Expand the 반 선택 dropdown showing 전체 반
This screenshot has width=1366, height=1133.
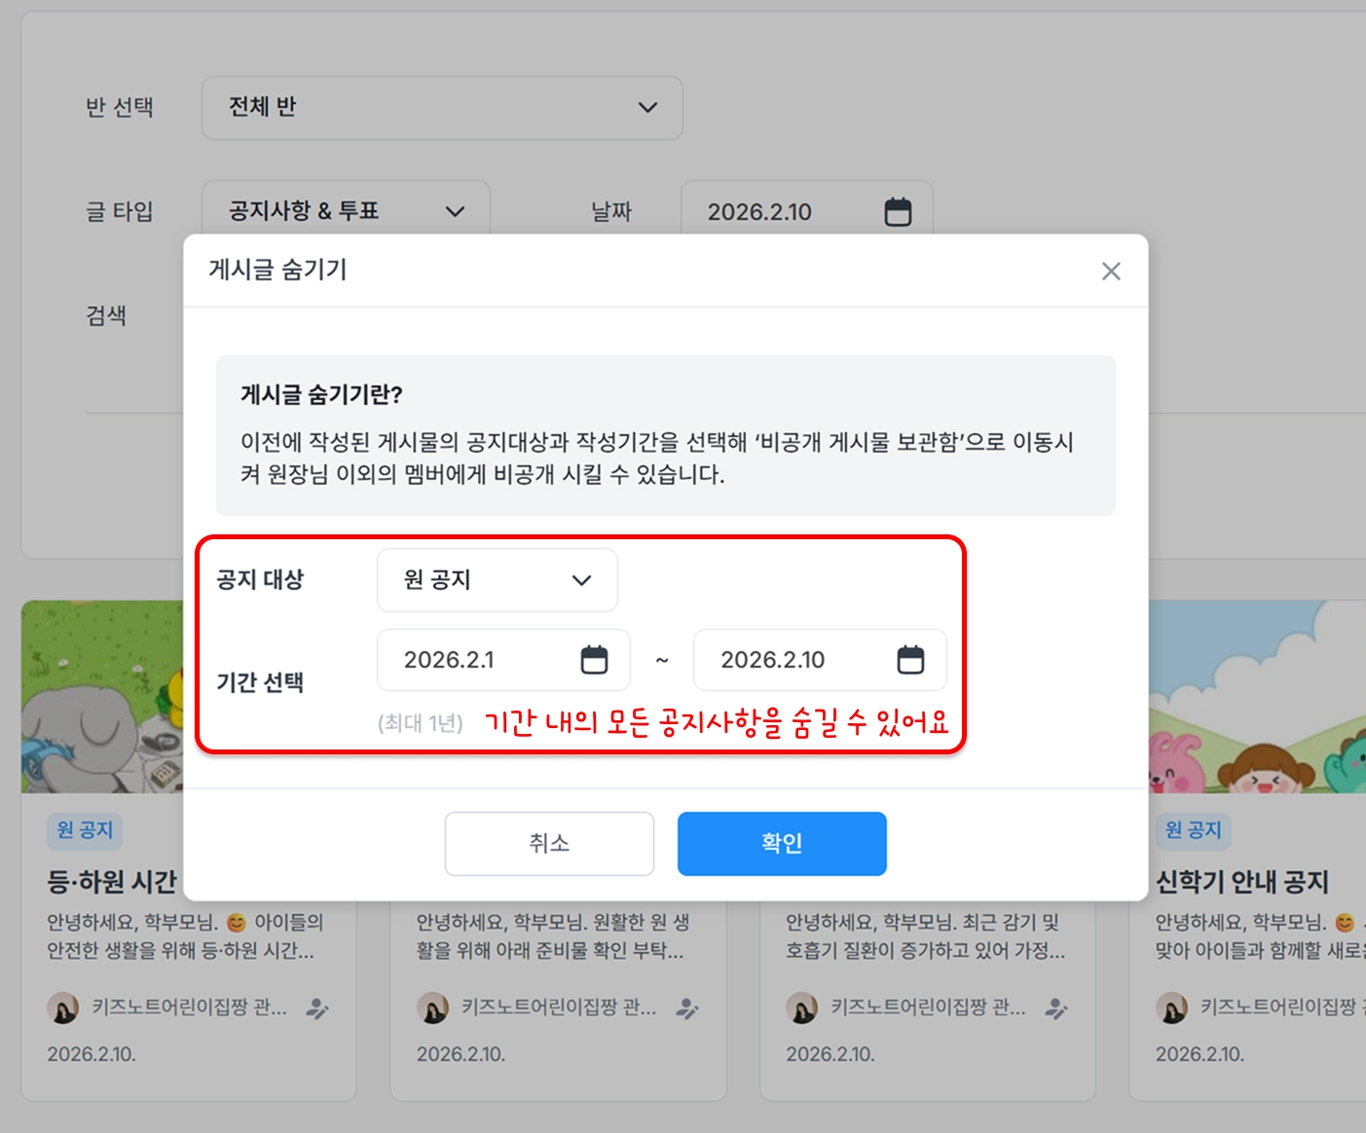coord(442,107)
